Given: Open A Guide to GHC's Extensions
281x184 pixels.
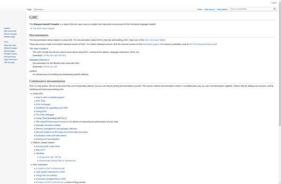Looking at the screenshot, I should pos(50,169).
